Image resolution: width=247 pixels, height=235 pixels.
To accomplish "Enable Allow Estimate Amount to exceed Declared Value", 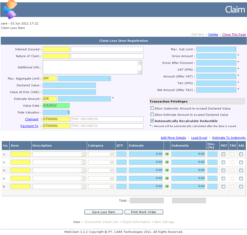I will pos(152,115).
